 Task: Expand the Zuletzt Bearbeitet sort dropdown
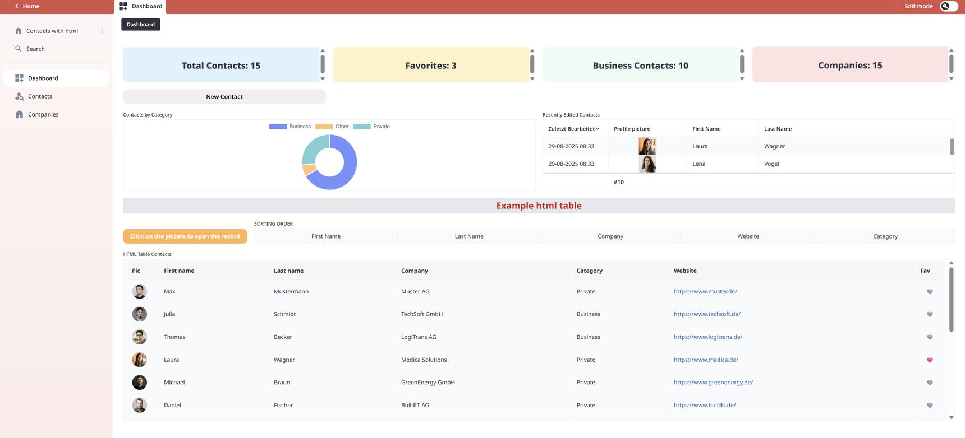598,129
